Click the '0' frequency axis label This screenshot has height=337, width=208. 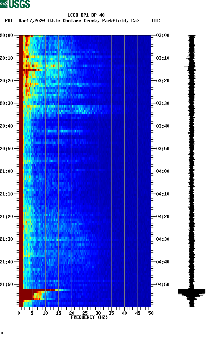coord(19,313)
